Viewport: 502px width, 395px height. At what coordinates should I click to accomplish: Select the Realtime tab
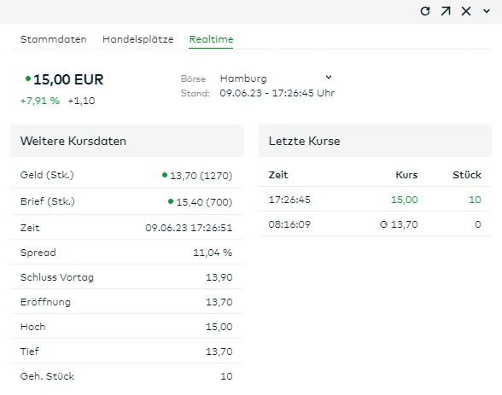tap(211, 39)
